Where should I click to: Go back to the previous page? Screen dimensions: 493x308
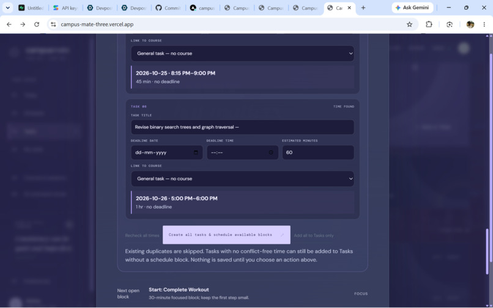coord(9,24)
